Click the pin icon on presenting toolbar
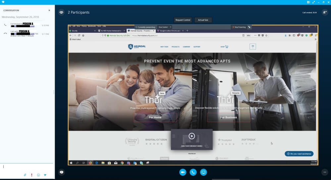 [x=249, y=27]
